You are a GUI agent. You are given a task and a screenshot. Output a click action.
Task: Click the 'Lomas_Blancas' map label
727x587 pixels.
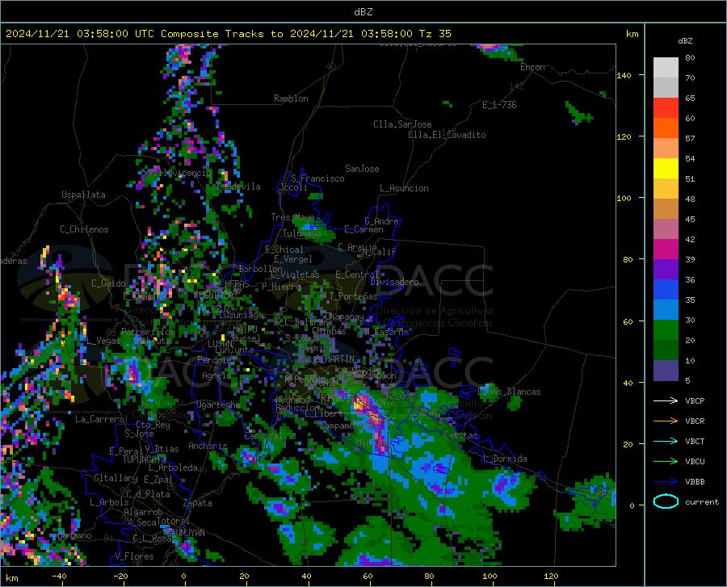click(x=509, y=392)
